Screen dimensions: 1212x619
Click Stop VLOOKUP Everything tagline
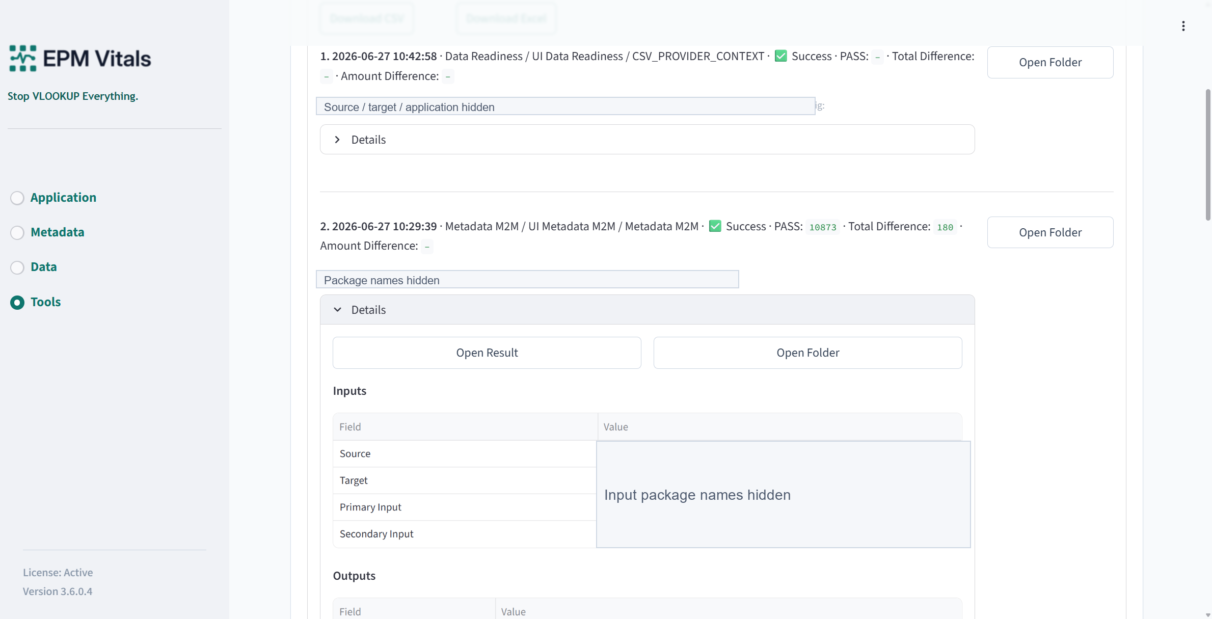coord(73,96)
